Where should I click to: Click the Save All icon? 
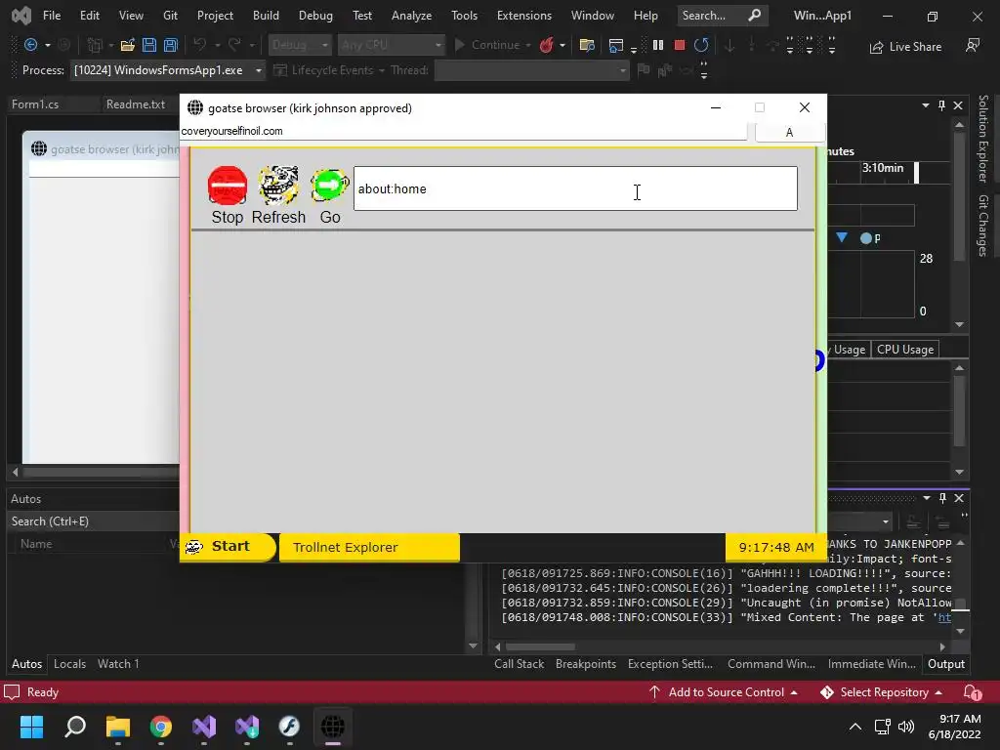171,45
